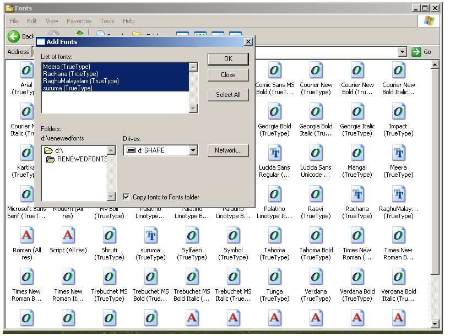Select the RaghuMalay... font icon in Fonts window

click(398, 194)
